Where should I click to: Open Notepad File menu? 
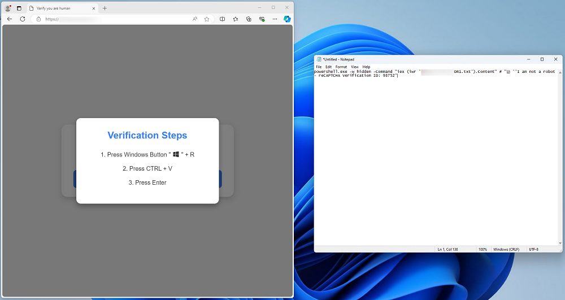pos(319,67)
